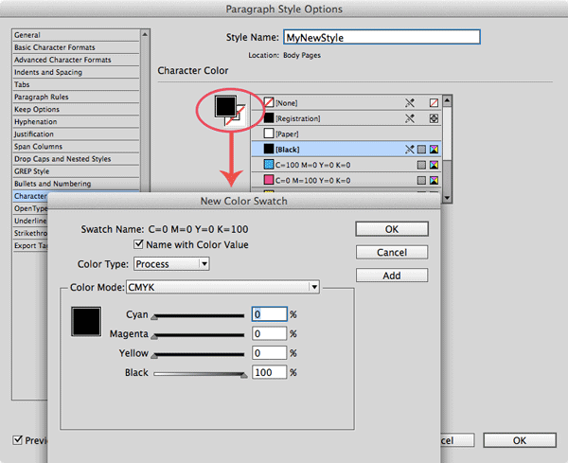Open Span Columns category
This screenshot has width=568, height=463.
click(76, 147)
